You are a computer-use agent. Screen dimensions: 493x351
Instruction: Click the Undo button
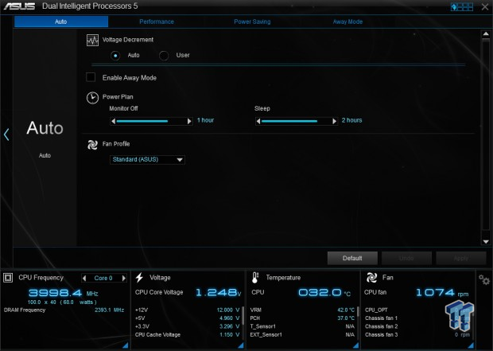[406, 258]
